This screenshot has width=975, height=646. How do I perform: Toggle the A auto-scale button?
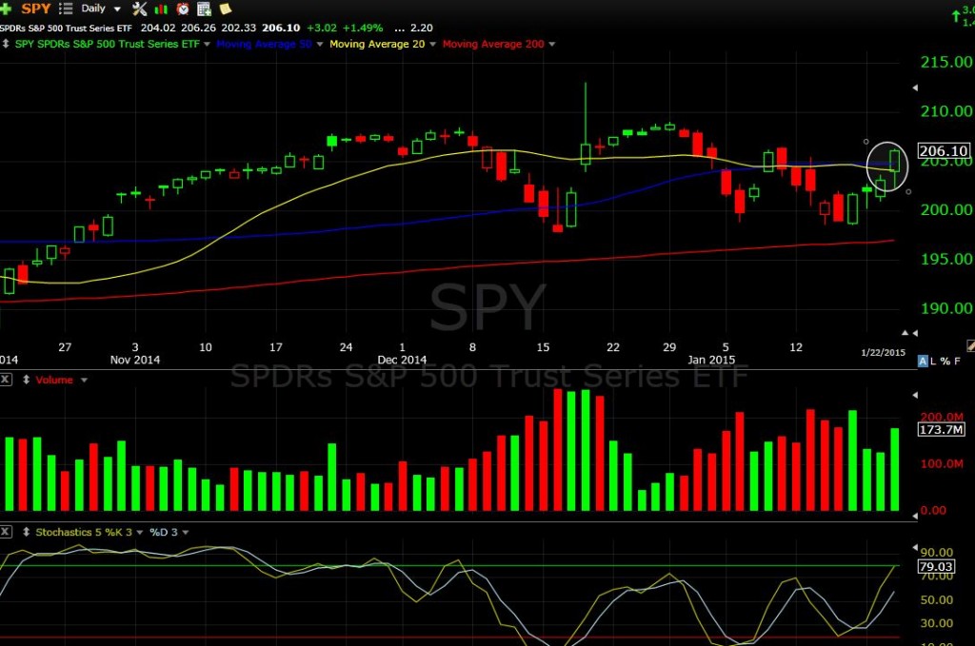pos(923,361)
